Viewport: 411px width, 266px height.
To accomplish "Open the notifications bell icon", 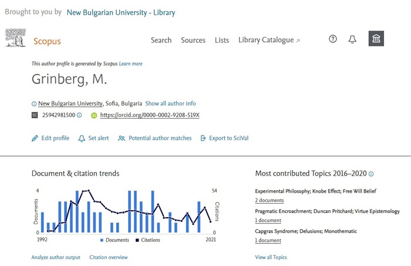I will (x=352, y=39).
